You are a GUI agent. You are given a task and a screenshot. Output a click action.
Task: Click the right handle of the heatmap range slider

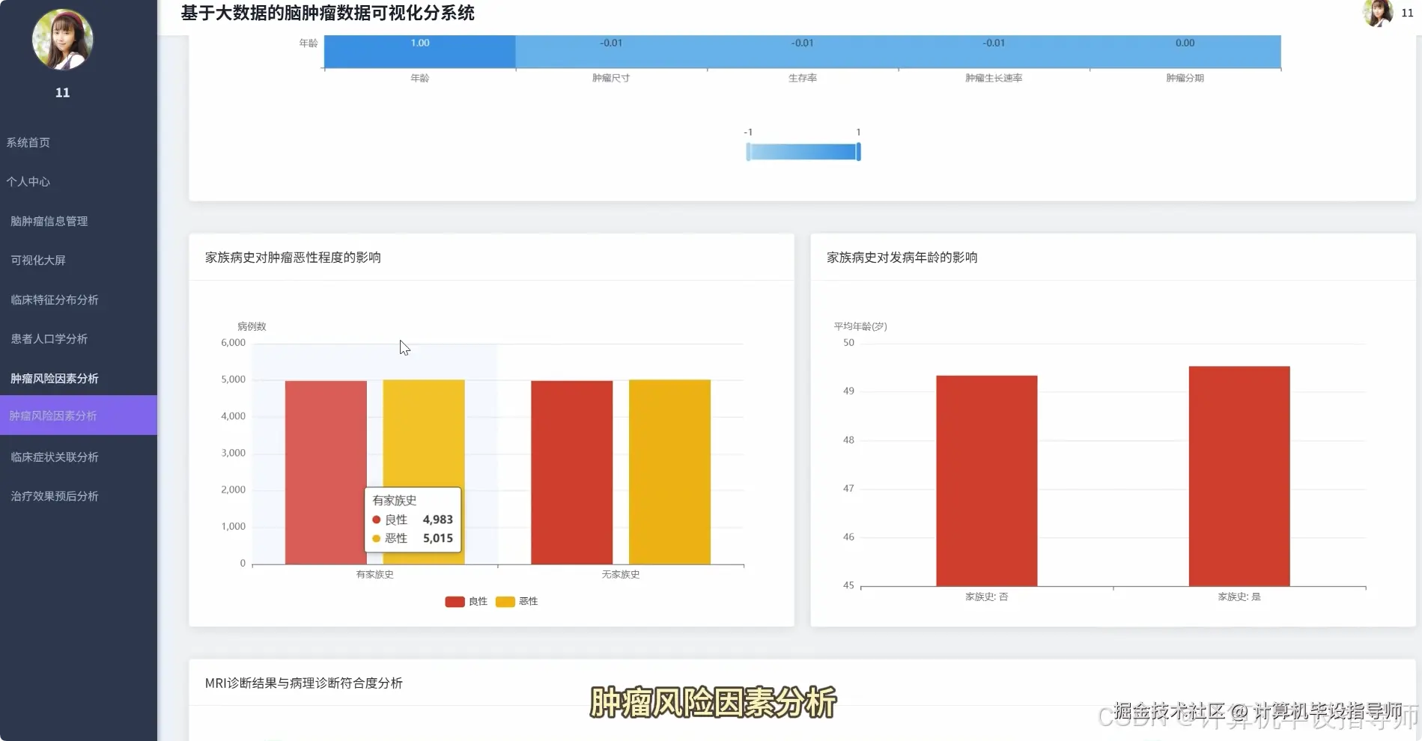point(858,152)
